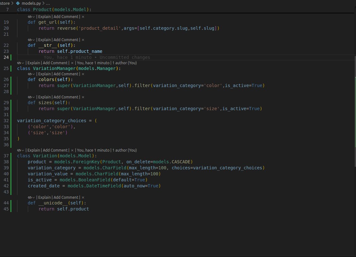356x257 pixels.
Task: Click 'is_active = models.BooleanField' line
Action: [88, 180]
